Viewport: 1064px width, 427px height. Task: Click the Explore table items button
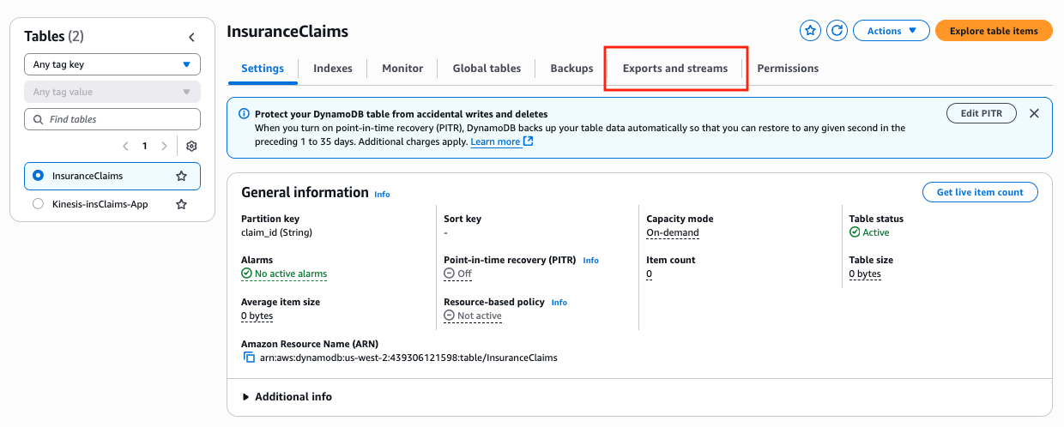point(993,31)
